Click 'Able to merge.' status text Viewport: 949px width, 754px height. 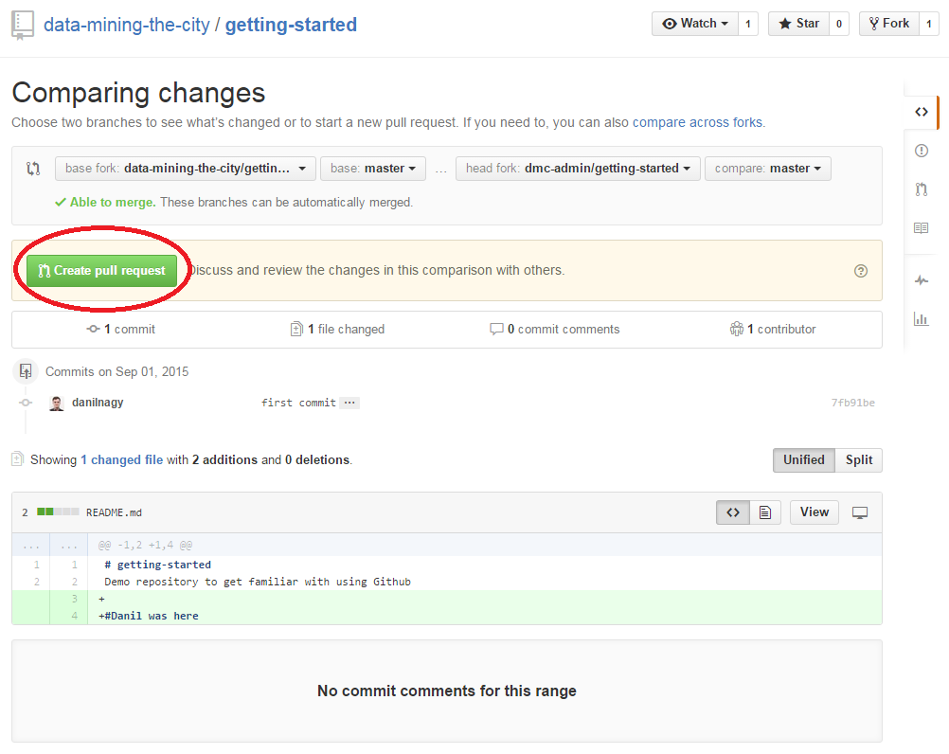[x=113, y=202]
